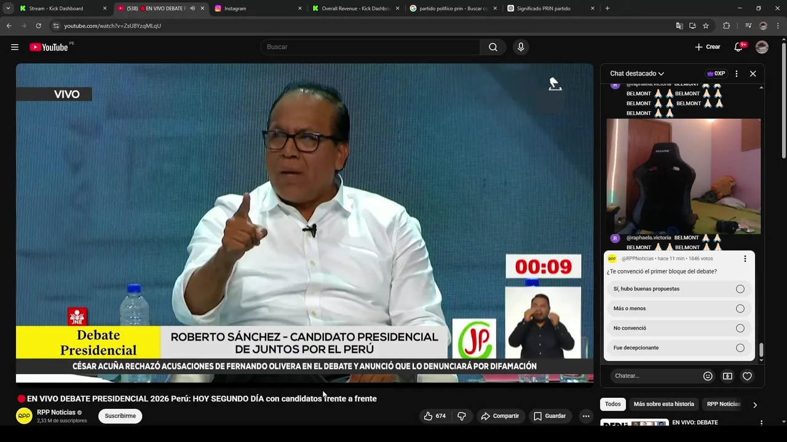Open the Chrome three-dot menu
The height and width of the screenshot is (442, 787).
coord(778,26)
